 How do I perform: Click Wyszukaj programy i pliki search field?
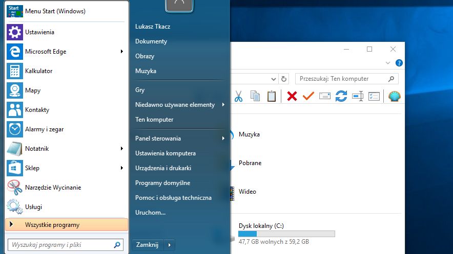(x=66, y=245)
